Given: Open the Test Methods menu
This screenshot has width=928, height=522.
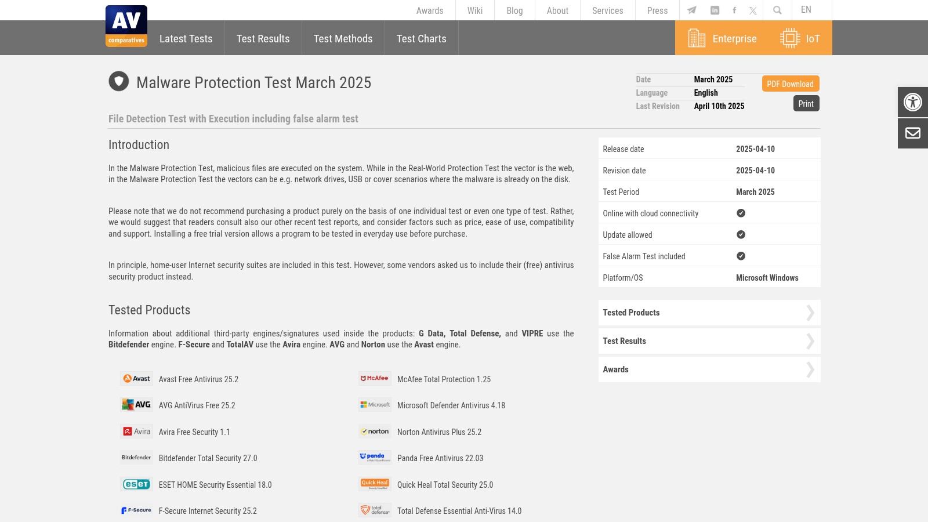Looking at the screenshot, I should click(x=343, y=39).
